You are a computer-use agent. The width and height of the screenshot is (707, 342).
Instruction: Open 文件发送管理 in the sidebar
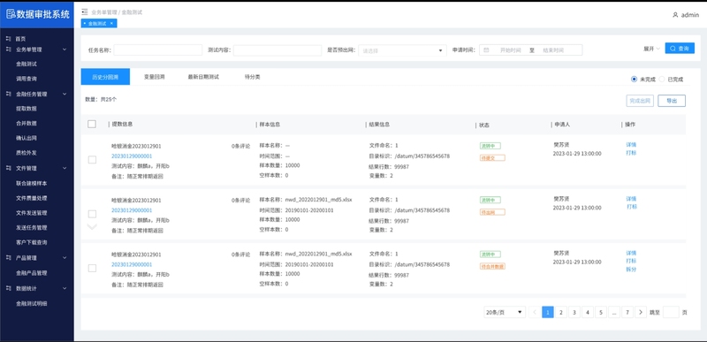[x=31, y=213]
